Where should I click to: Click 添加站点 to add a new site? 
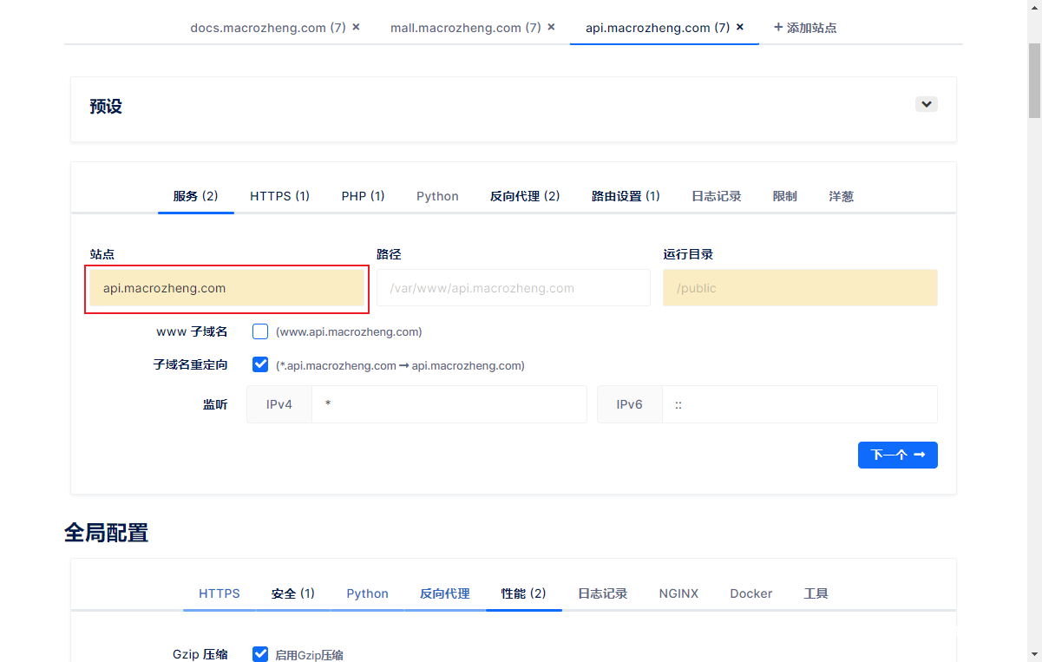804,27
